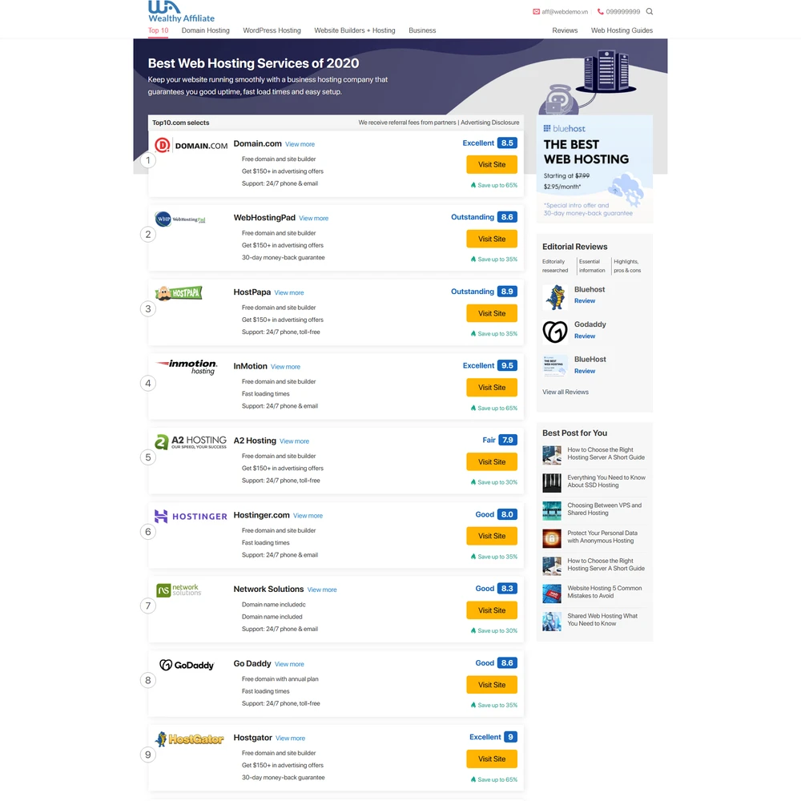Viewport: 801px width, 801px height.
Task: Click thumbnail for SSD Hosting post
Action: click(552, 482)
